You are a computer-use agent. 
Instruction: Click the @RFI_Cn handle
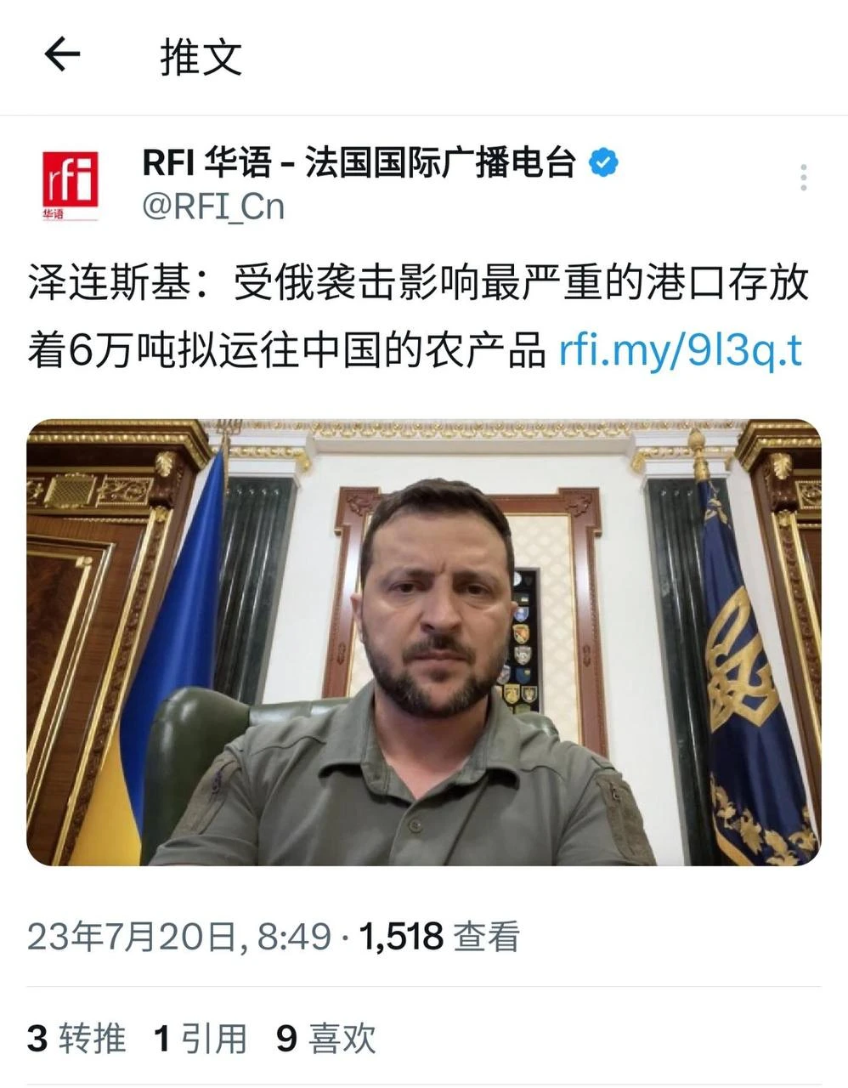point(213,207)
